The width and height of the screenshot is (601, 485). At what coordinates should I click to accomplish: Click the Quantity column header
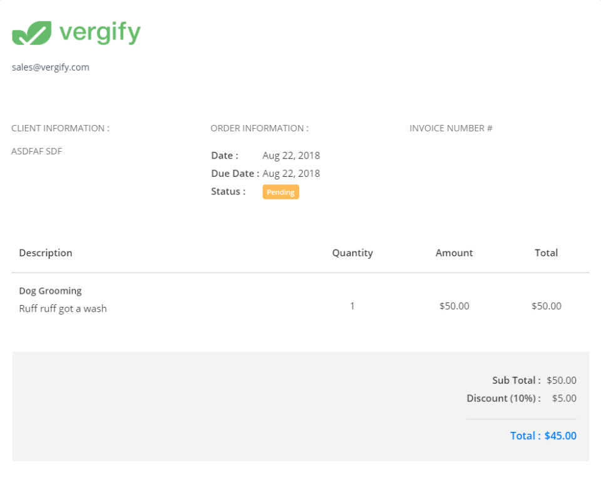[352, 253]
